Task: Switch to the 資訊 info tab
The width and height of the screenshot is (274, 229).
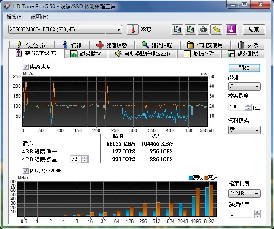Action: (72, 45)
